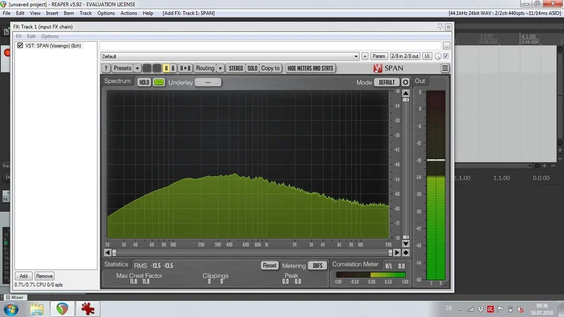Click the horizontal spectrum scrollbar
Viewport: 564px width, 317px height.
(x=251, y=253)
